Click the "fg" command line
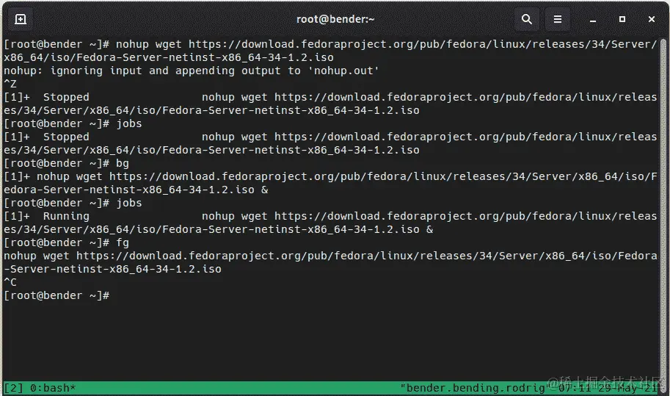Viewport: 670px width, 396px height. (x=66, y=242)
